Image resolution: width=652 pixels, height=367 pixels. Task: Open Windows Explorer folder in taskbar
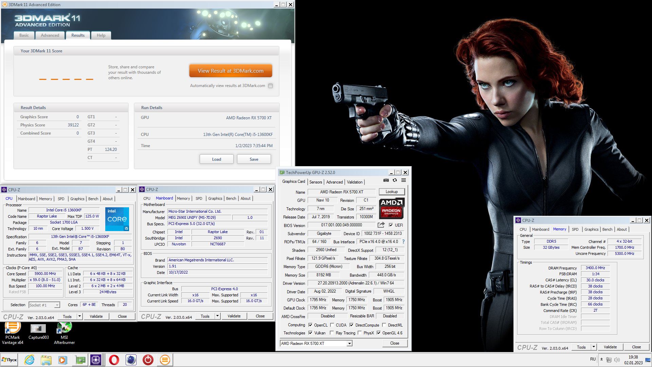46,360
